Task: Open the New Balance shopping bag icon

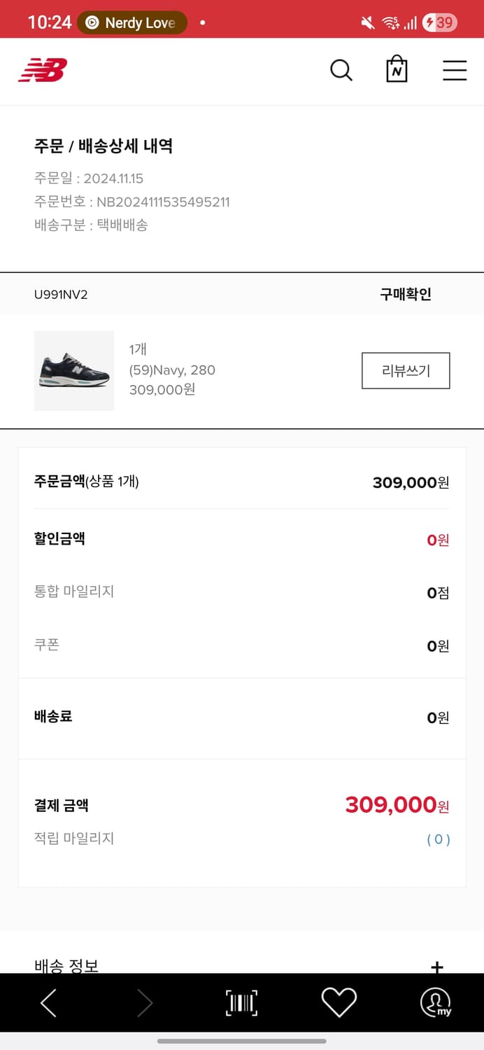Action: [397, 69]
